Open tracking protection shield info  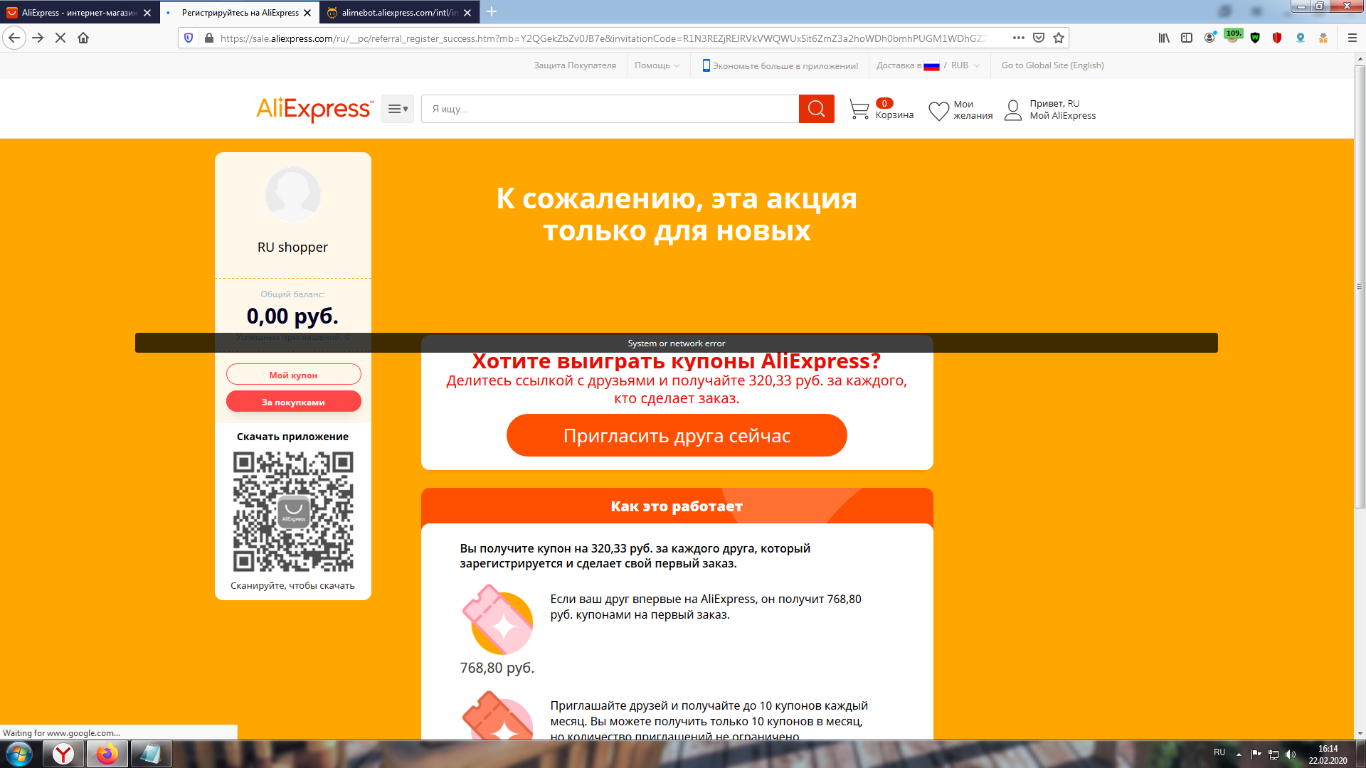tap(189, 38)
